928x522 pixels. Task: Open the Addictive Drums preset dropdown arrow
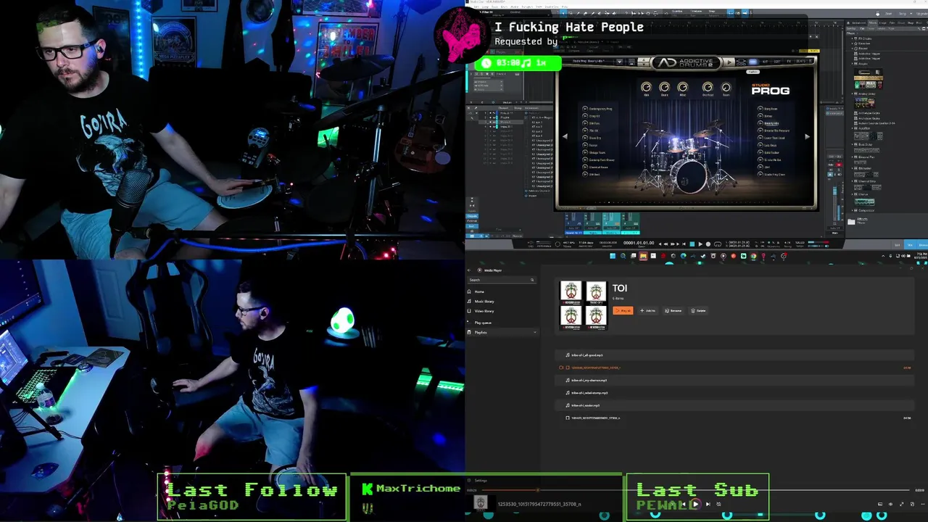[x=618, y=62]
